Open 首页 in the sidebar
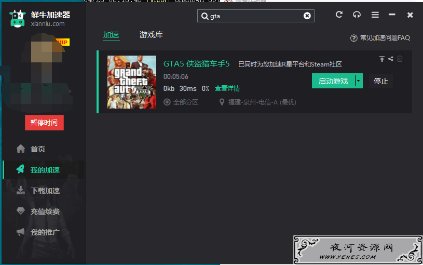The height and width of the screenshot is (265, 423). coord(38,149)
